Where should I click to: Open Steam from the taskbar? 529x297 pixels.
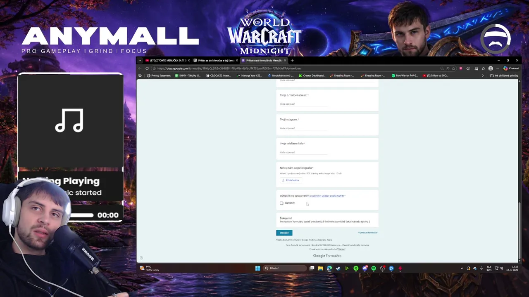[x=338, y=268]
